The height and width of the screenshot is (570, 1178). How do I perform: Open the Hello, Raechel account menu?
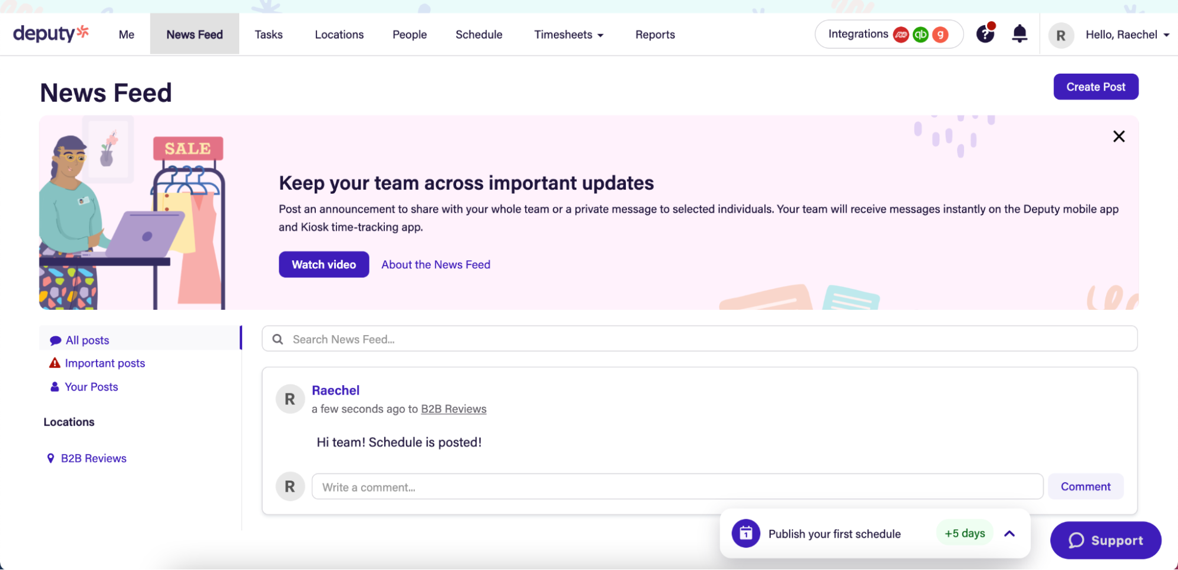[x=1126, y=35]
